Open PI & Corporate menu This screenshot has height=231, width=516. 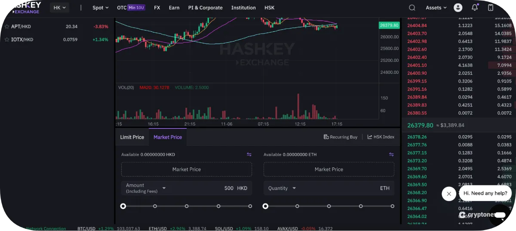tap(206, 8)
